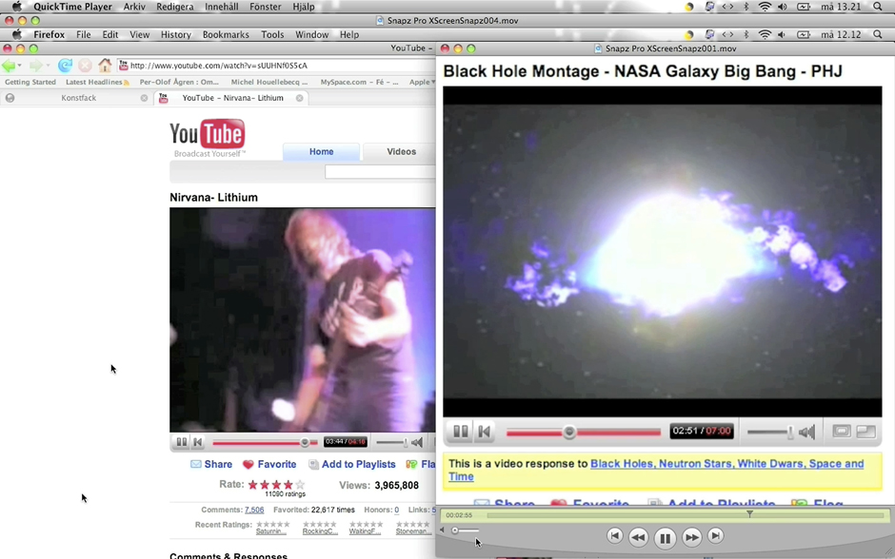Screen dimensions: 895x559
Task: Open YouTube Videos tab
Action: coord(401,151)
